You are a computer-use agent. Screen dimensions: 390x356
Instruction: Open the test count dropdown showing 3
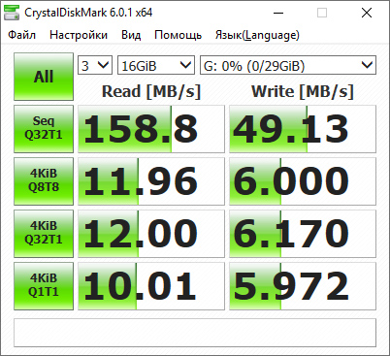(95, 65)
